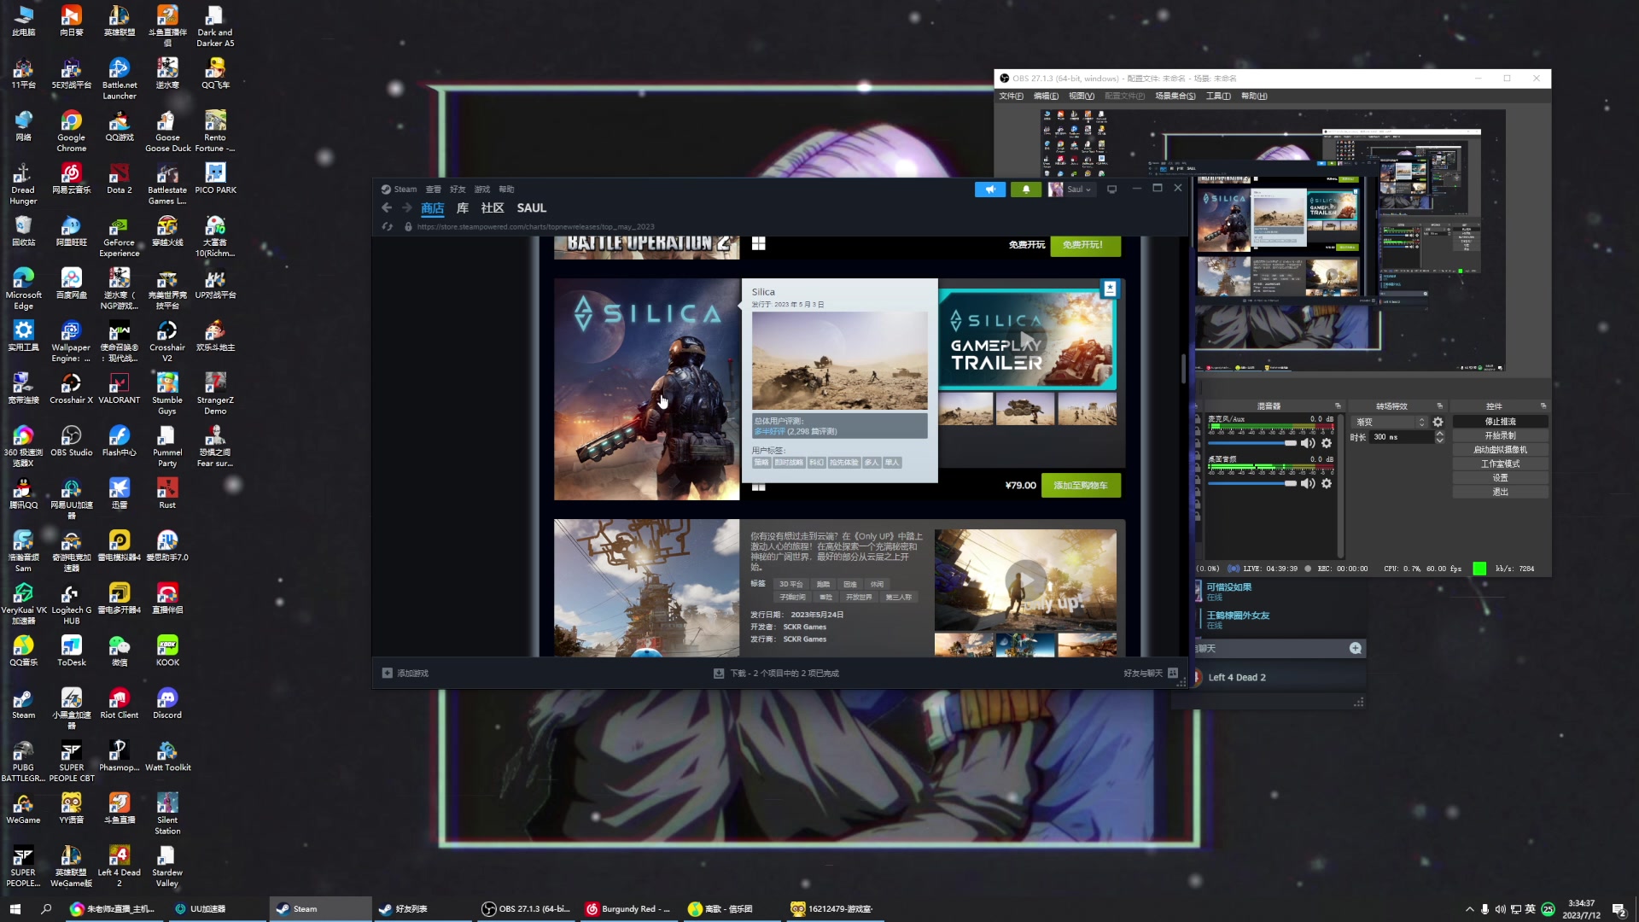Screen dimensions: 1639x922
Task: Open 查看 menu in Steam
Action: (434, 190)
